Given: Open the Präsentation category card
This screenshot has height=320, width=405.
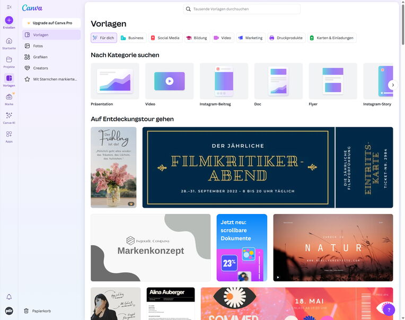Looking at the screenshot, I should click(115, 81).
